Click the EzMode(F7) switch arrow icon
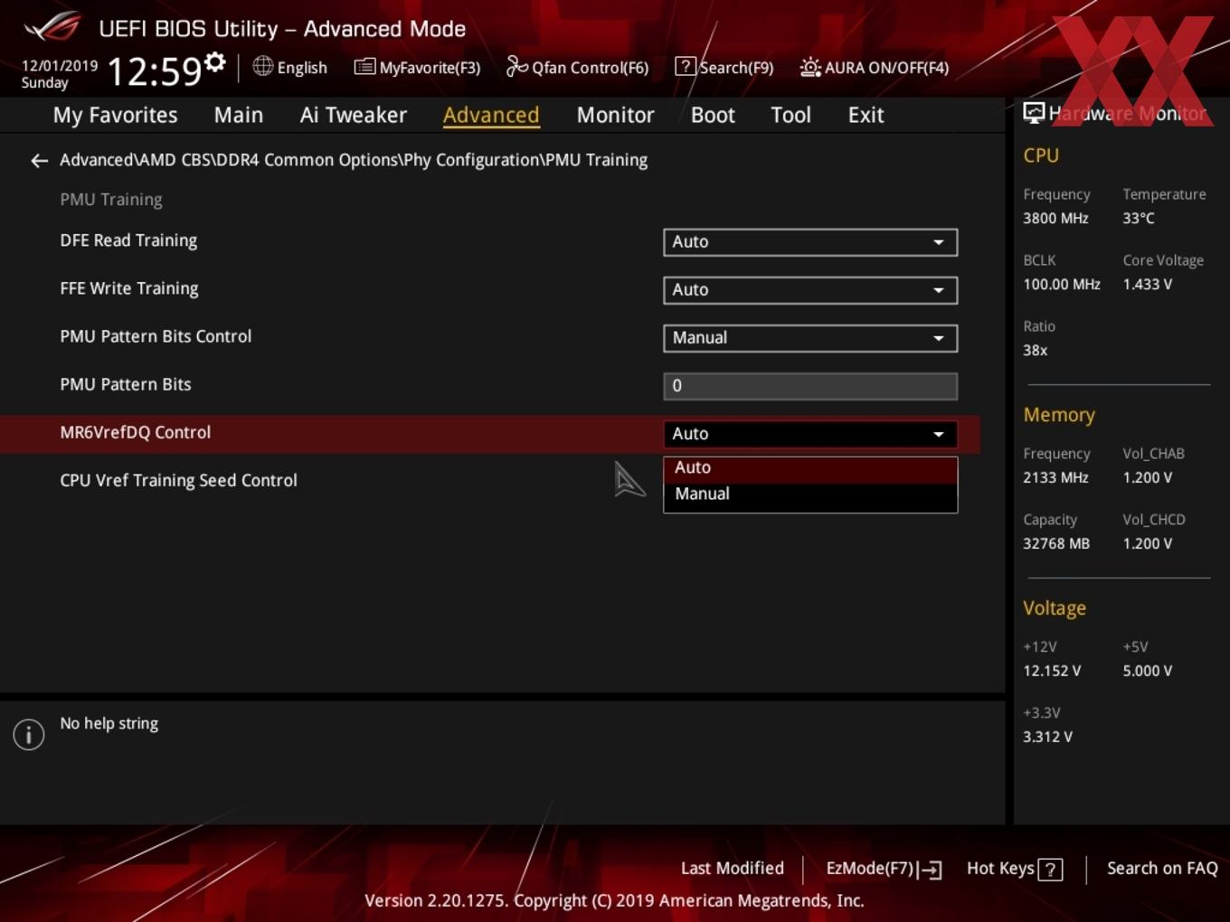 pyautogui.click(x=931, y=870)
